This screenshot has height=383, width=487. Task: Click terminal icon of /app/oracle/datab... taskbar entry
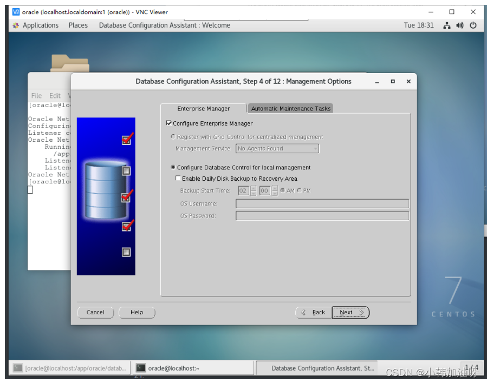coord(18,368)
